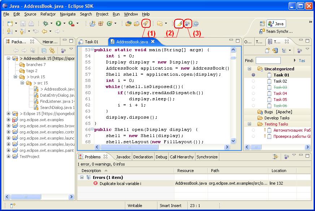The width and height of the screenshot is (315, 211).
Task: Click the circled toolbar icon marked (1)
Action: coord(146,24)
